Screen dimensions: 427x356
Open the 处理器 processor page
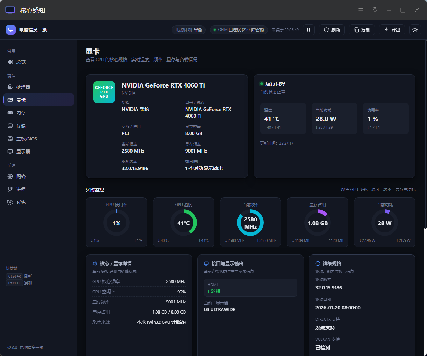[x=38, y=87]
